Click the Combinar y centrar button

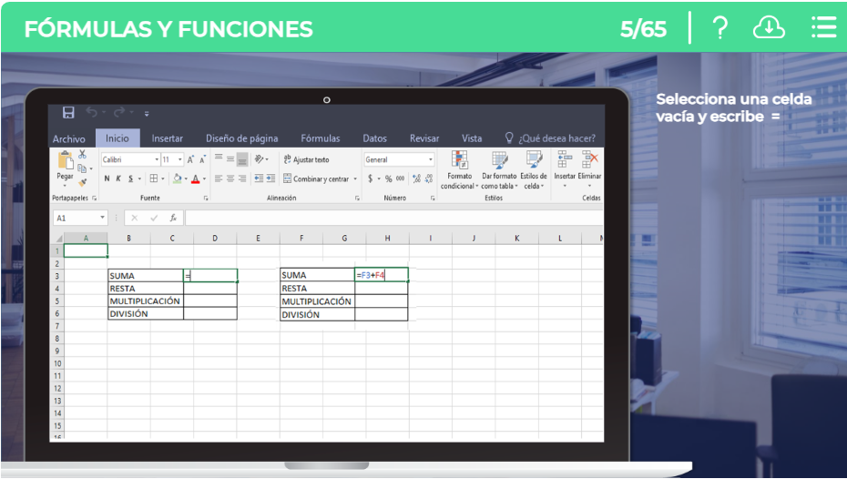(316, 179)
